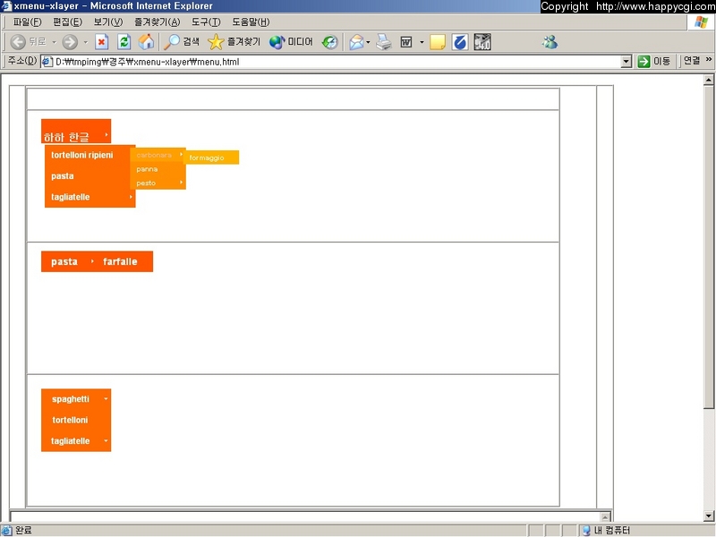This screenshot has height=537, width=716.
Task: Click the 주소(D) address label
Action: [x=22, y=61]
